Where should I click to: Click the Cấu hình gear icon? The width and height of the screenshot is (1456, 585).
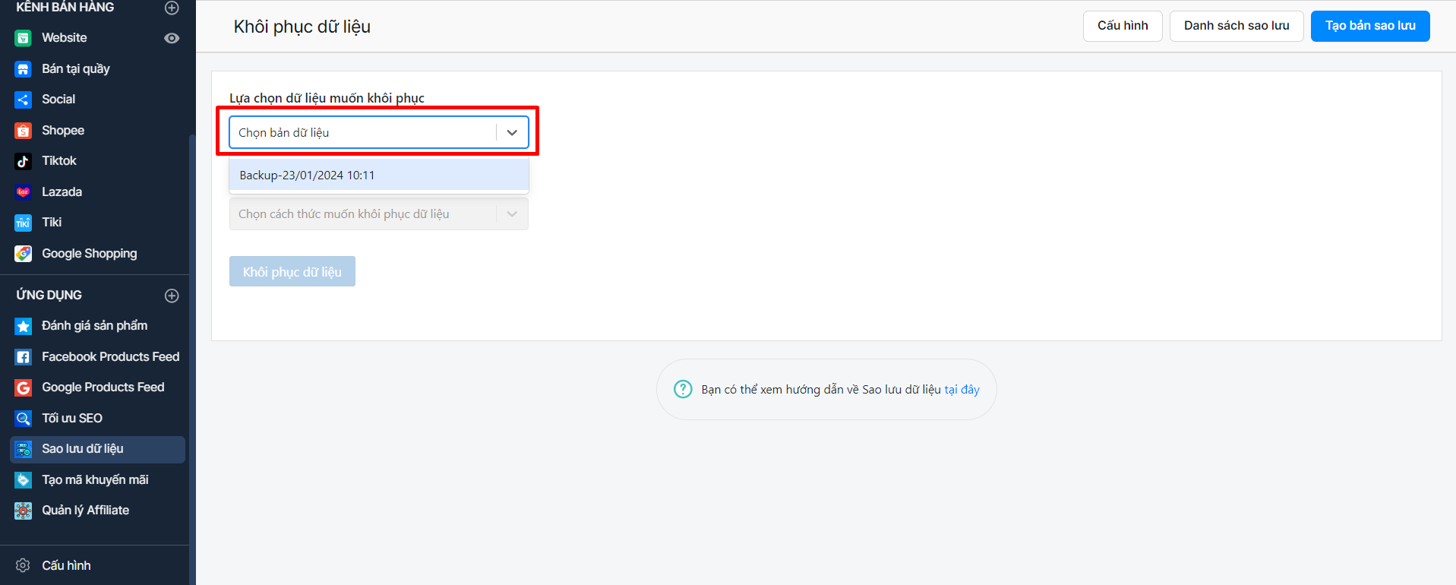click(x=24, y=565)
